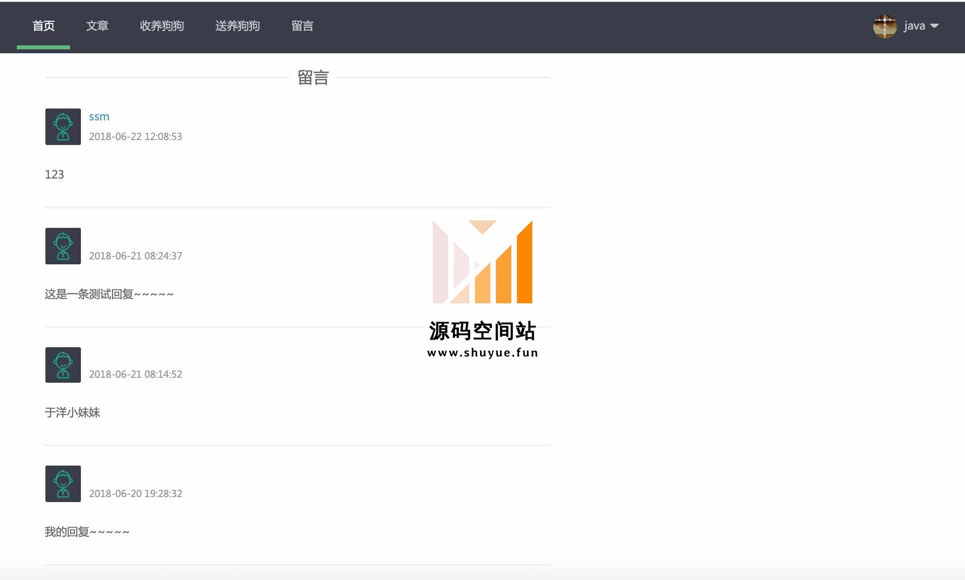The width and height of the screenshot is (965, 580).
Task: Click the 留言 section heading
Action: point(313,77)
